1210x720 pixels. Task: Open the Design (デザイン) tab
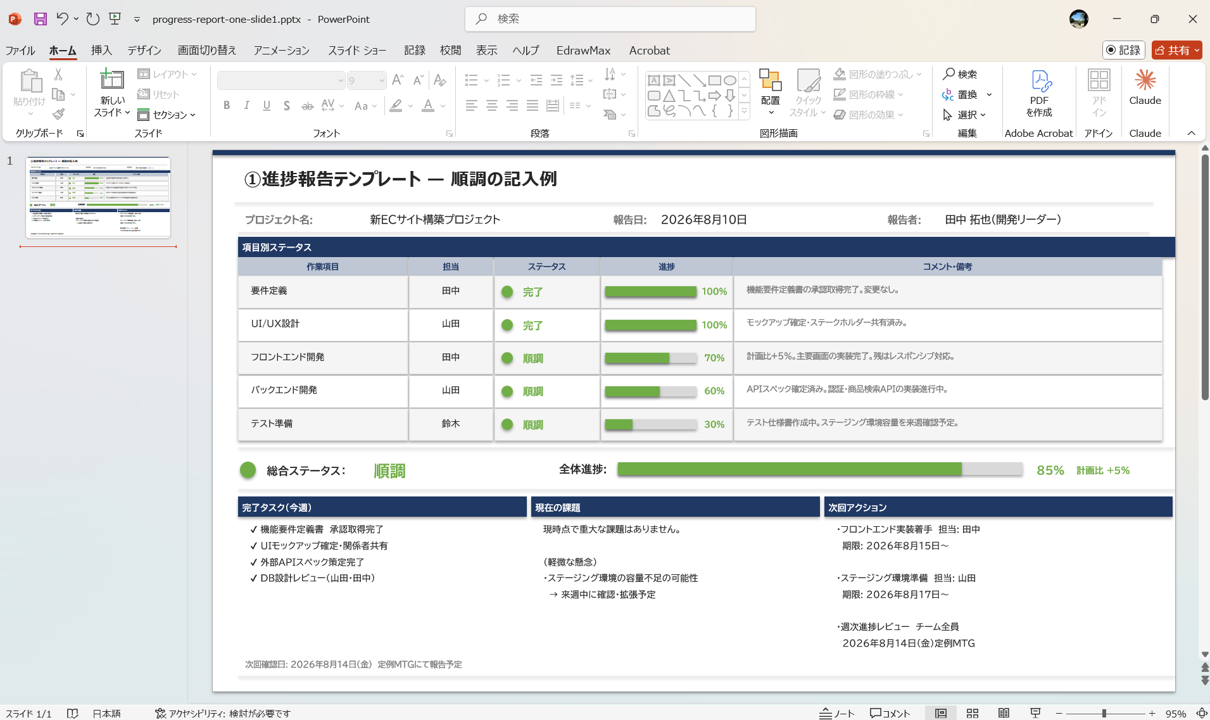point(144,50)
